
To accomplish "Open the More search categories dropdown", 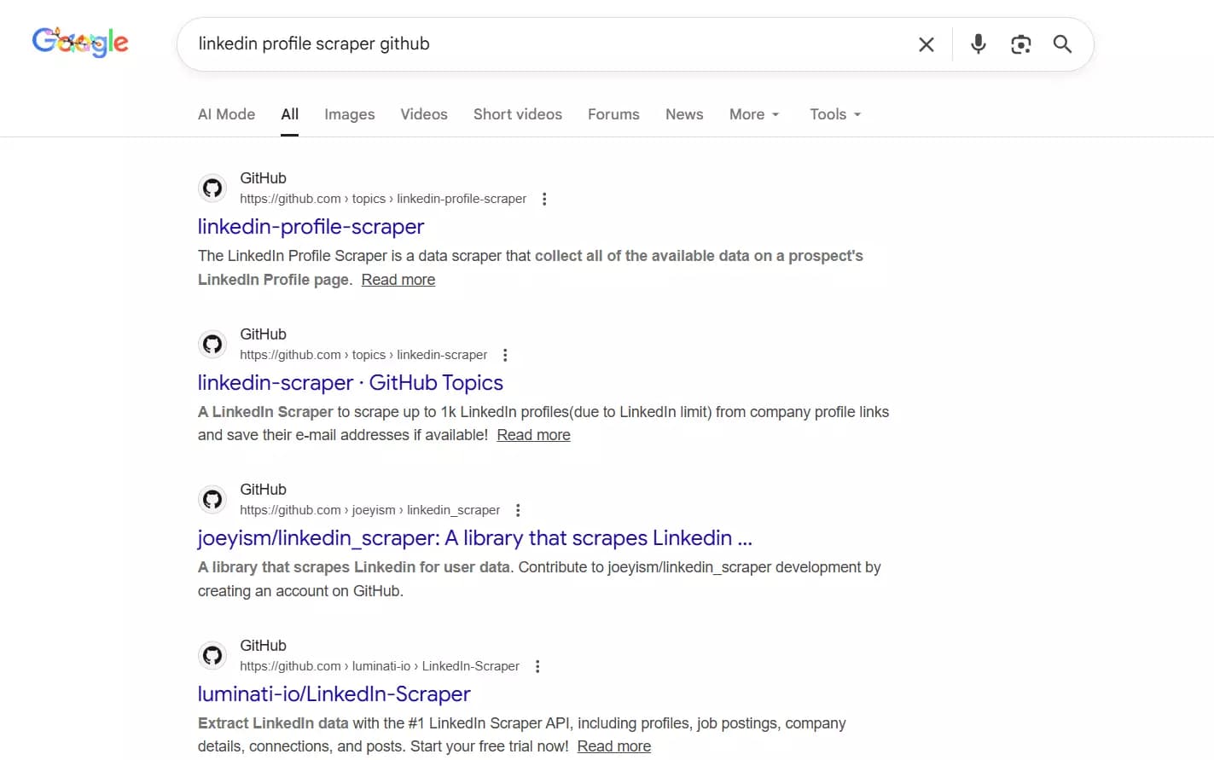I will click(753, 113).
